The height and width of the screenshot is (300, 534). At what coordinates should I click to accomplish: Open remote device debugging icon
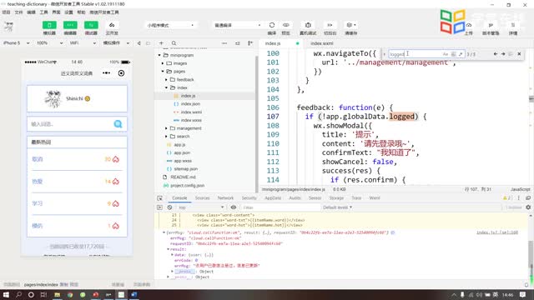coord(308,25)
